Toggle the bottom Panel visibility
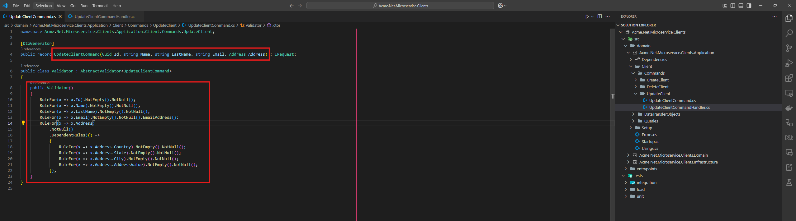This screenshot has width=796, height=221. click(741, 6)
